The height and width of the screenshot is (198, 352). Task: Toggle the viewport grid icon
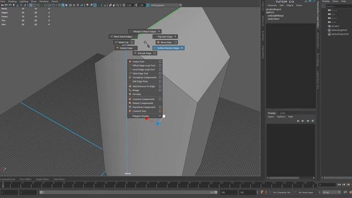(31, 5)
